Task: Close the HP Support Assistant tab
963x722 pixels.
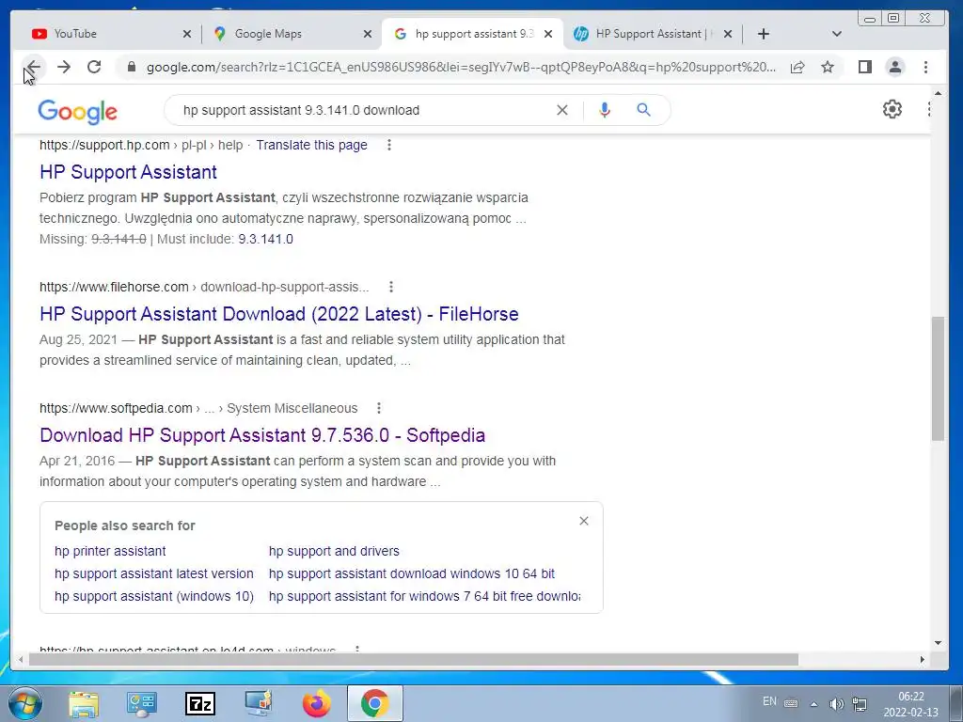Action: click(727, 34)
